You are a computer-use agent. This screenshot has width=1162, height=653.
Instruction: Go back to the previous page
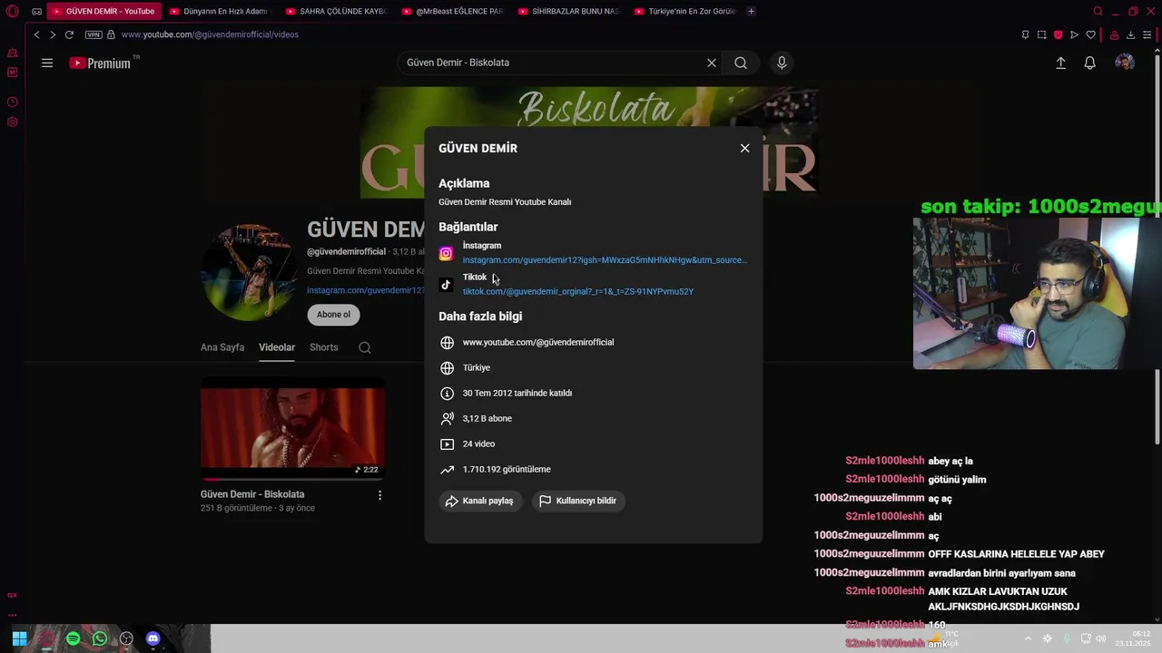[x=36, y=34]
